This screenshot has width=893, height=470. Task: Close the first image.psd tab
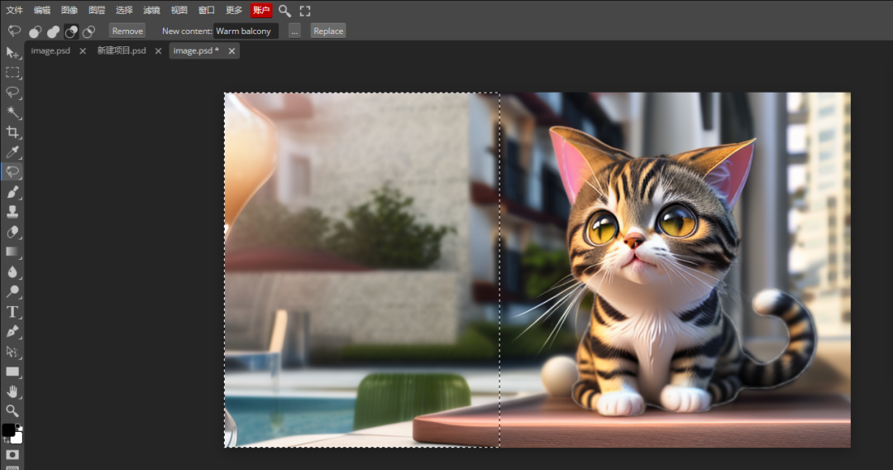tap(83, 50)
